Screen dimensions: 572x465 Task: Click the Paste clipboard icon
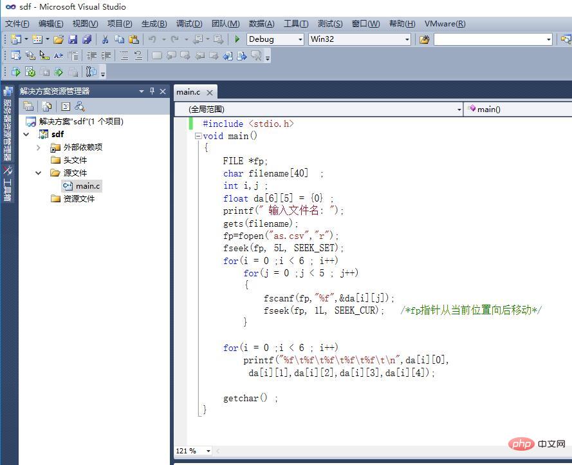click(x=134, y=39)
